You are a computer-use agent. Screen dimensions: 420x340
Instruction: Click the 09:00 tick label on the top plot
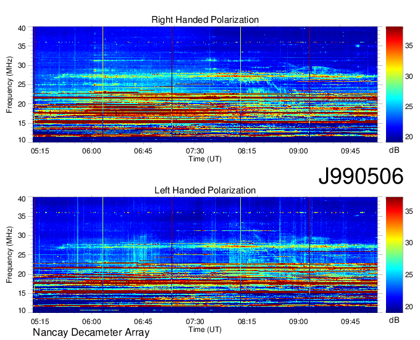[x=298, y=151]
